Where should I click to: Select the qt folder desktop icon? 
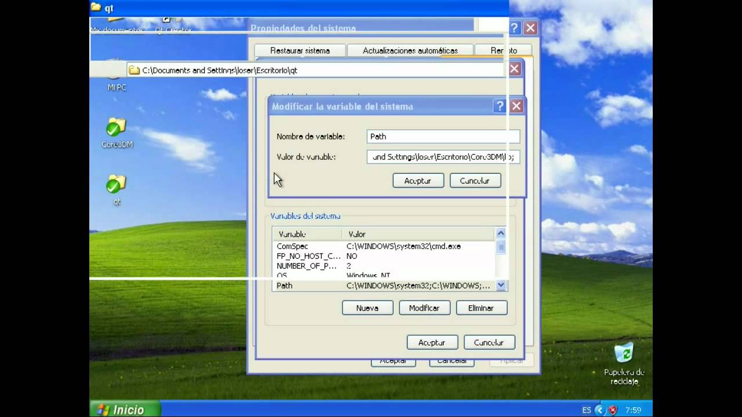pos(117,191)
